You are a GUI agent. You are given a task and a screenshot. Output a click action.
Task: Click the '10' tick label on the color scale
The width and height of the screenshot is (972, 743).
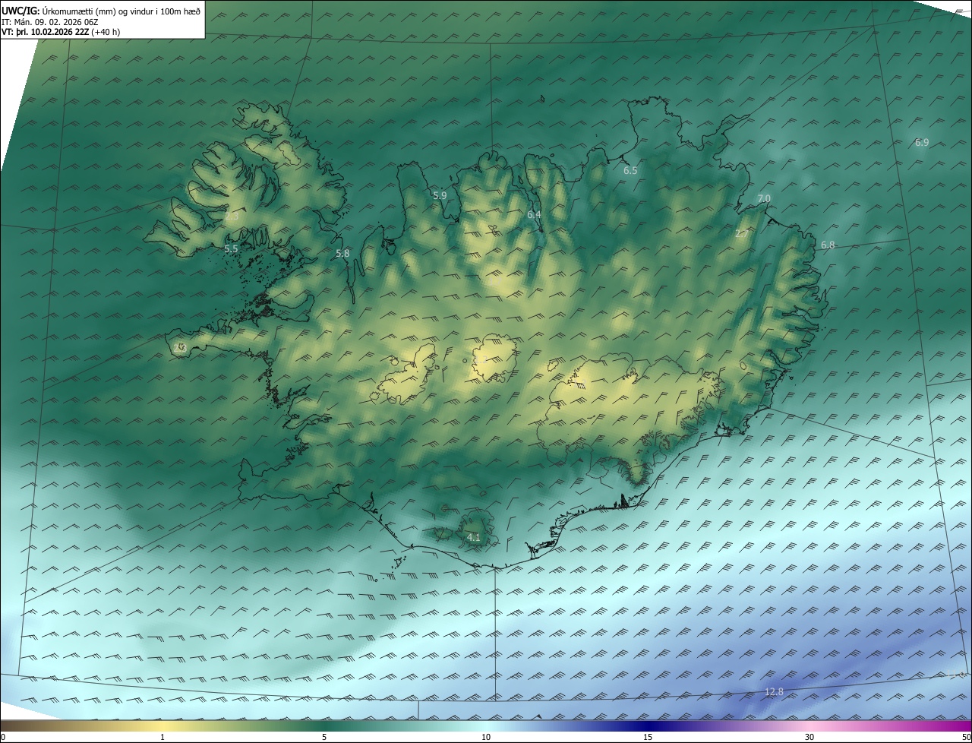(x=486, y=737)
